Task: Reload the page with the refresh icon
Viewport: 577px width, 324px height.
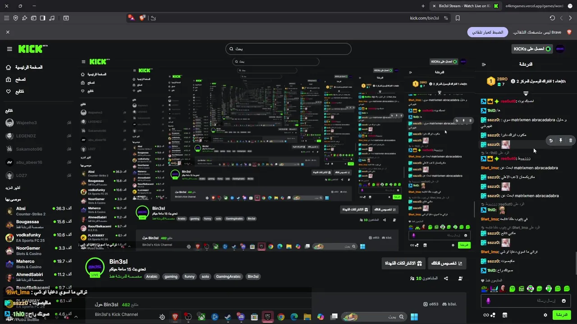Action: [x=552, y=18]
